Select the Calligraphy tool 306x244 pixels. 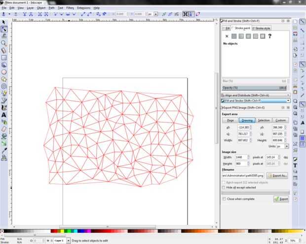[4, 108]
